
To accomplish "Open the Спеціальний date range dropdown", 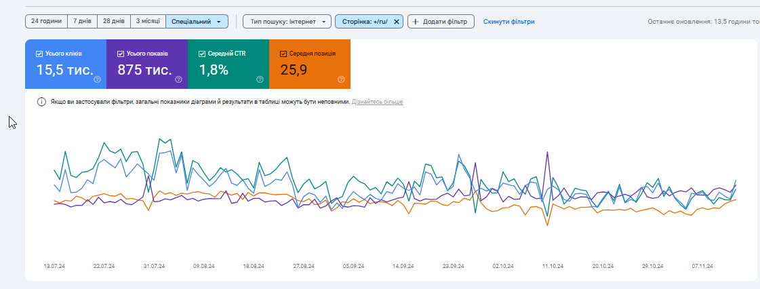I will point(197,22).
